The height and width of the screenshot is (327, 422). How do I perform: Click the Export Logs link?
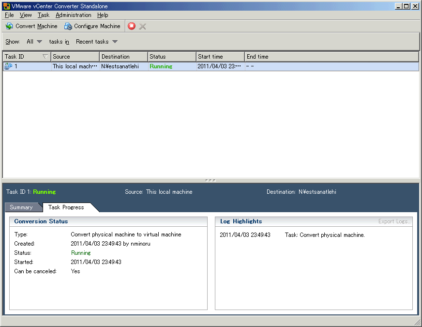pos(394,221)
